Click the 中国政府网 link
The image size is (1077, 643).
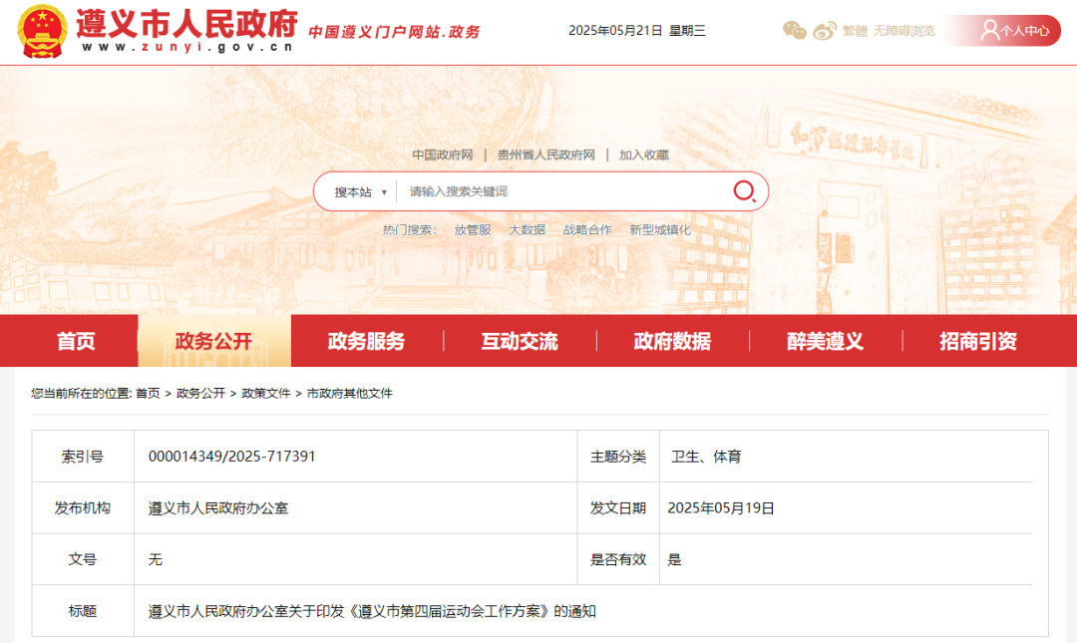click(x=443, y=155)
